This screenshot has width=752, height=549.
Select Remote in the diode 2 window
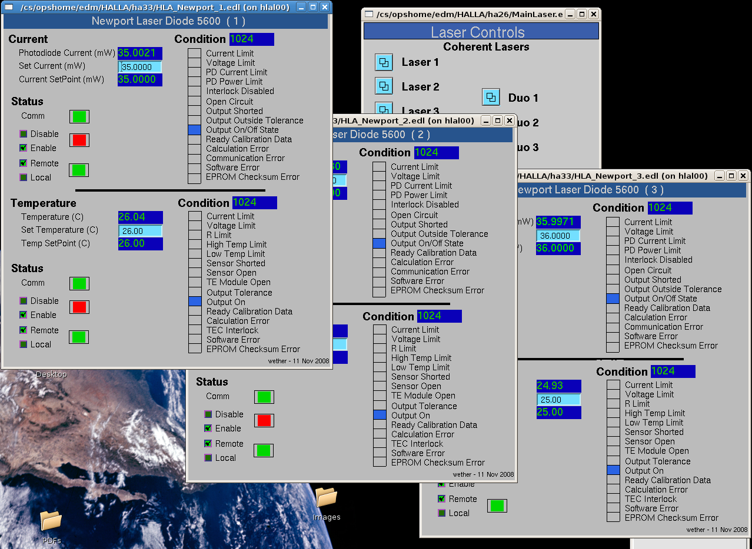click(x=208, y=444)
